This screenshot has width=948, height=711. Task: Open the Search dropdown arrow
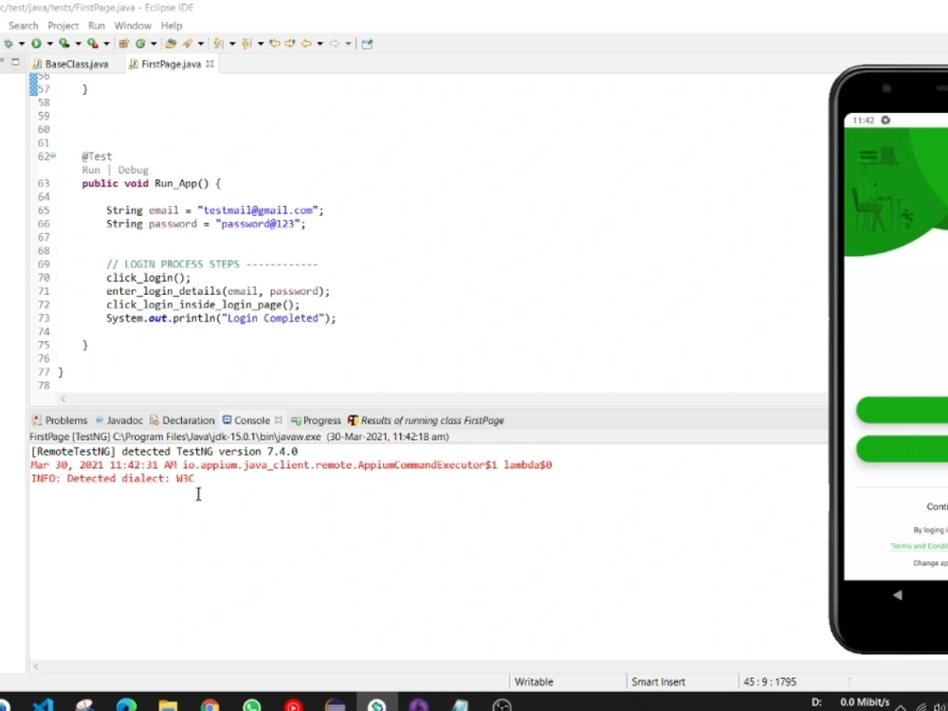[201, 44]
